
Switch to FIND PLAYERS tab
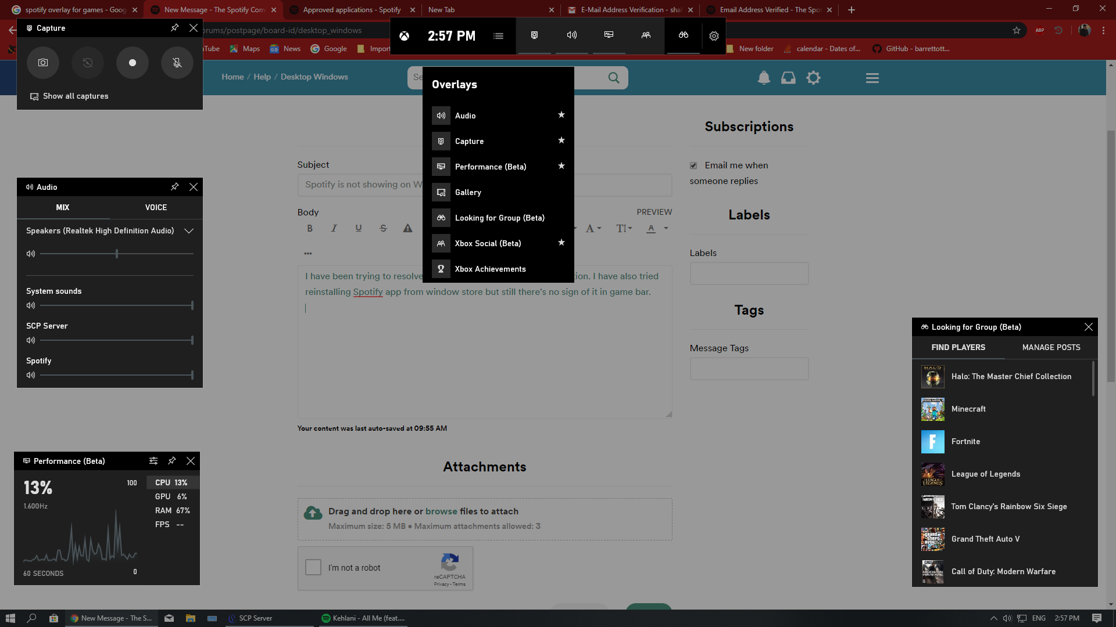click(958, 347)
